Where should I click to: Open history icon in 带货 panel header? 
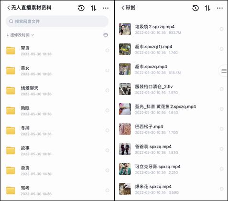coord(195,8)
